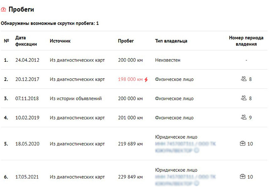Click the people icon in row 4
269x193 pixels.
[x=244, y=118]
